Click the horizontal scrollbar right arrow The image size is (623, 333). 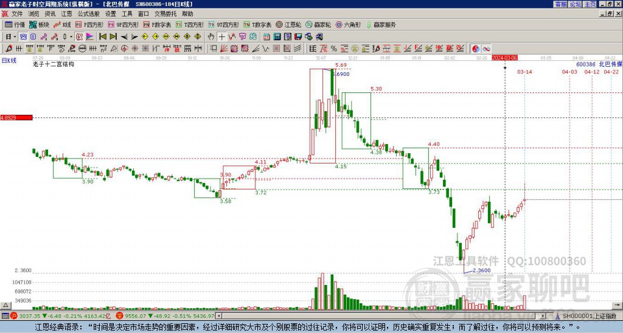pyautogui.click(x=543, y=316)
